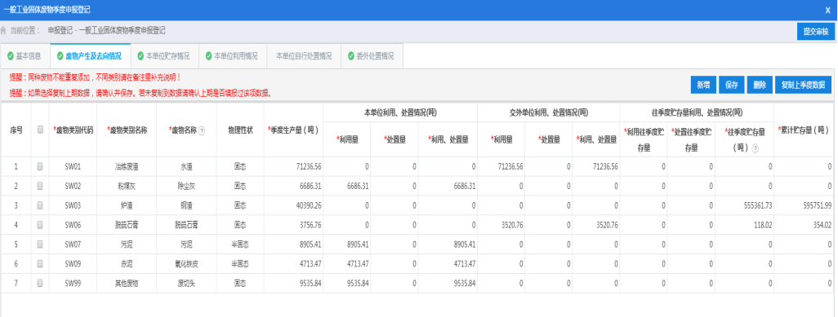Viewport: 838px width, 317px height.
Task: Click the 氧化铁皮 waste name cell
Action: coord(186,264)
